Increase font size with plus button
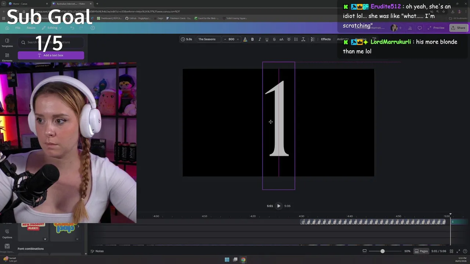This screenshot has height=264, width=470. click(x=238, y=39)
